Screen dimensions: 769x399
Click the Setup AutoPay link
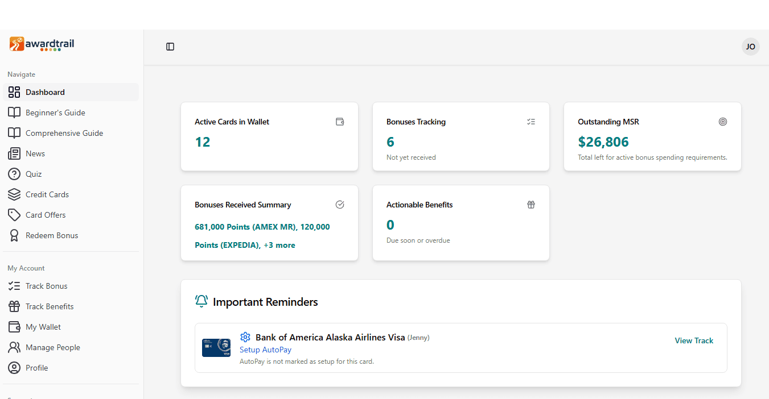point(265,350)
